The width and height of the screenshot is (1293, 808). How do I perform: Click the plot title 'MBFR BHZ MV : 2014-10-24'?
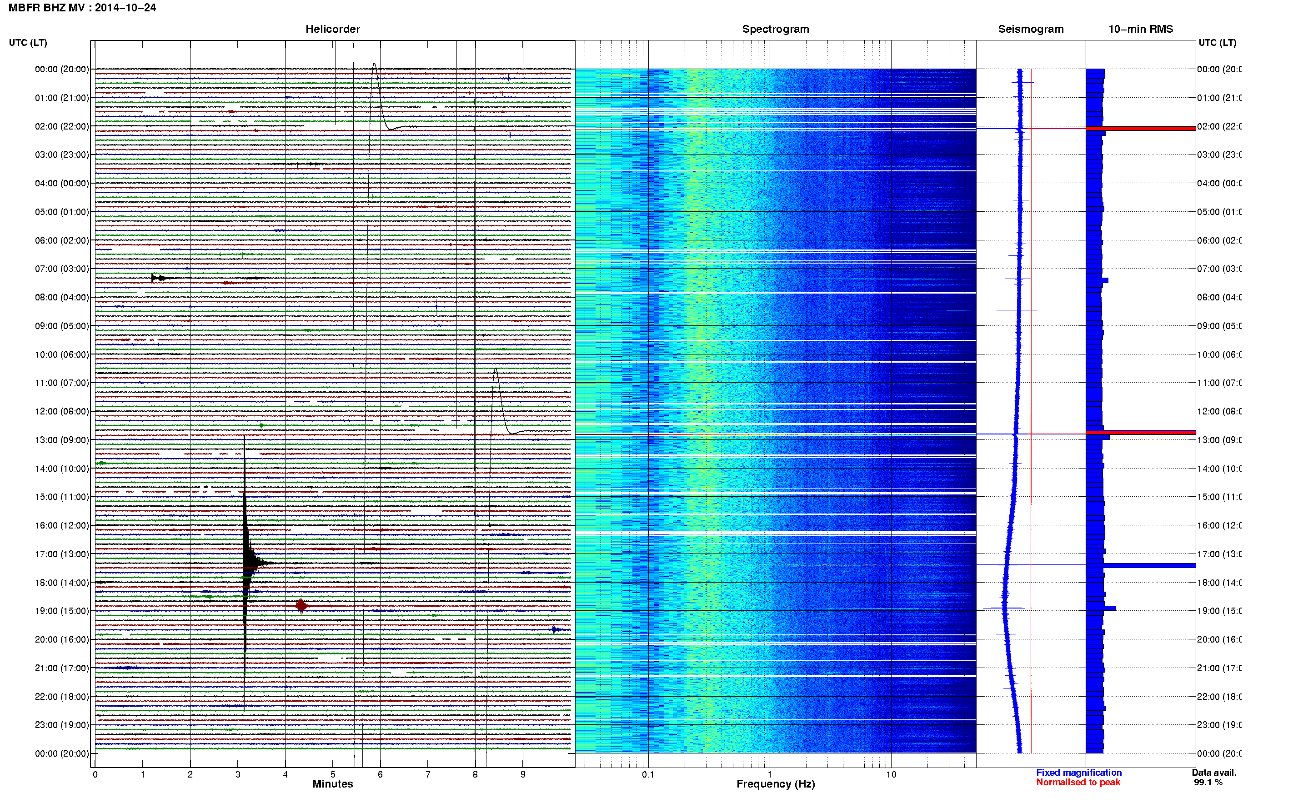tap(82, 7)
